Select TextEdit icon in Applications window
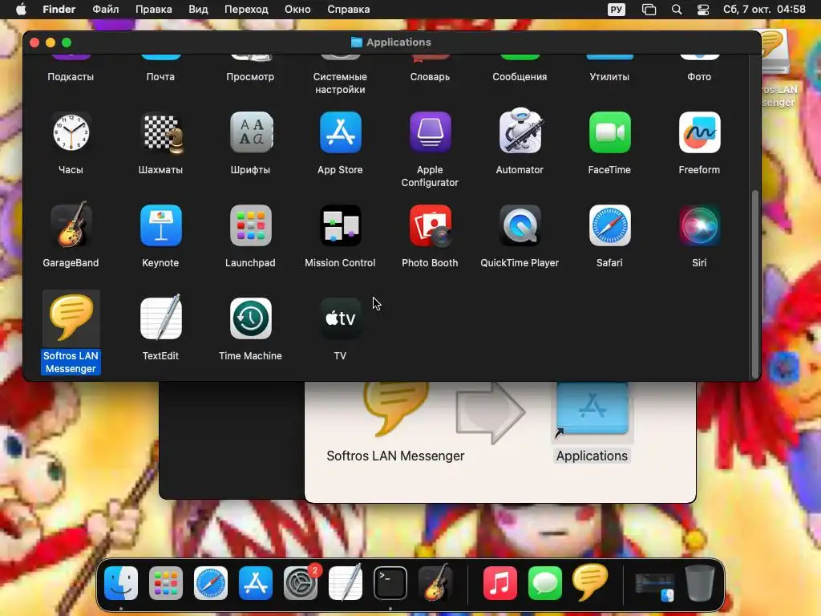Image resolution: width=821 pixels, height=616 pixels. pos(160,318)
